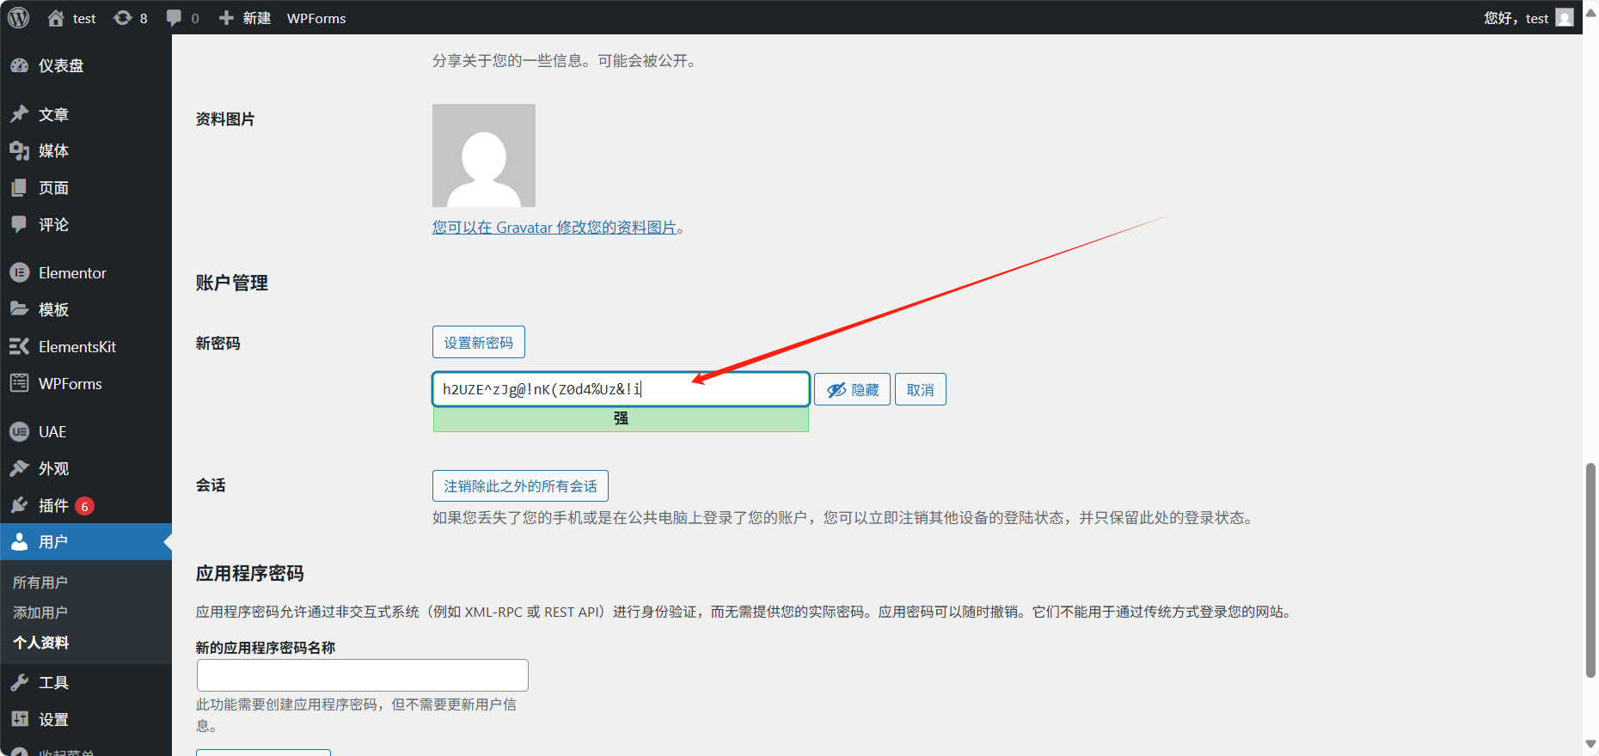Image resolution: width=1599 pixels, height=756 pixels.
Task: Open the 插件 (Plugins) menu
Action: (x=53, y=506)
